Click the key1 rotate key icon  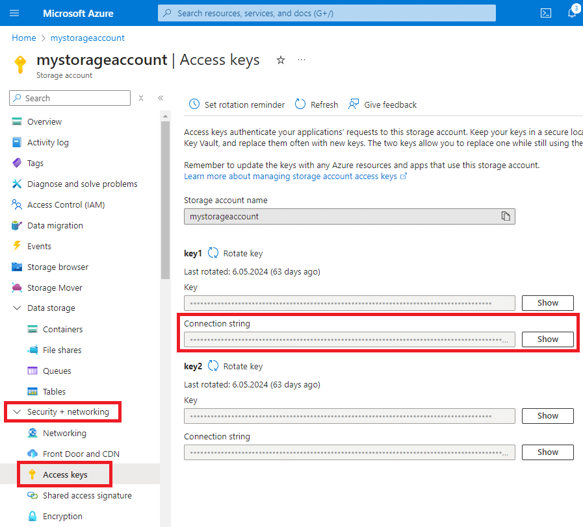point(213,253)
